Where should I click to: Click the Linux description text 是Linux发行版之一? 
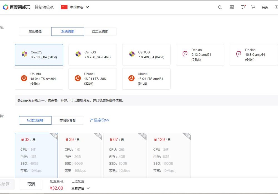[x=70, y=100]
